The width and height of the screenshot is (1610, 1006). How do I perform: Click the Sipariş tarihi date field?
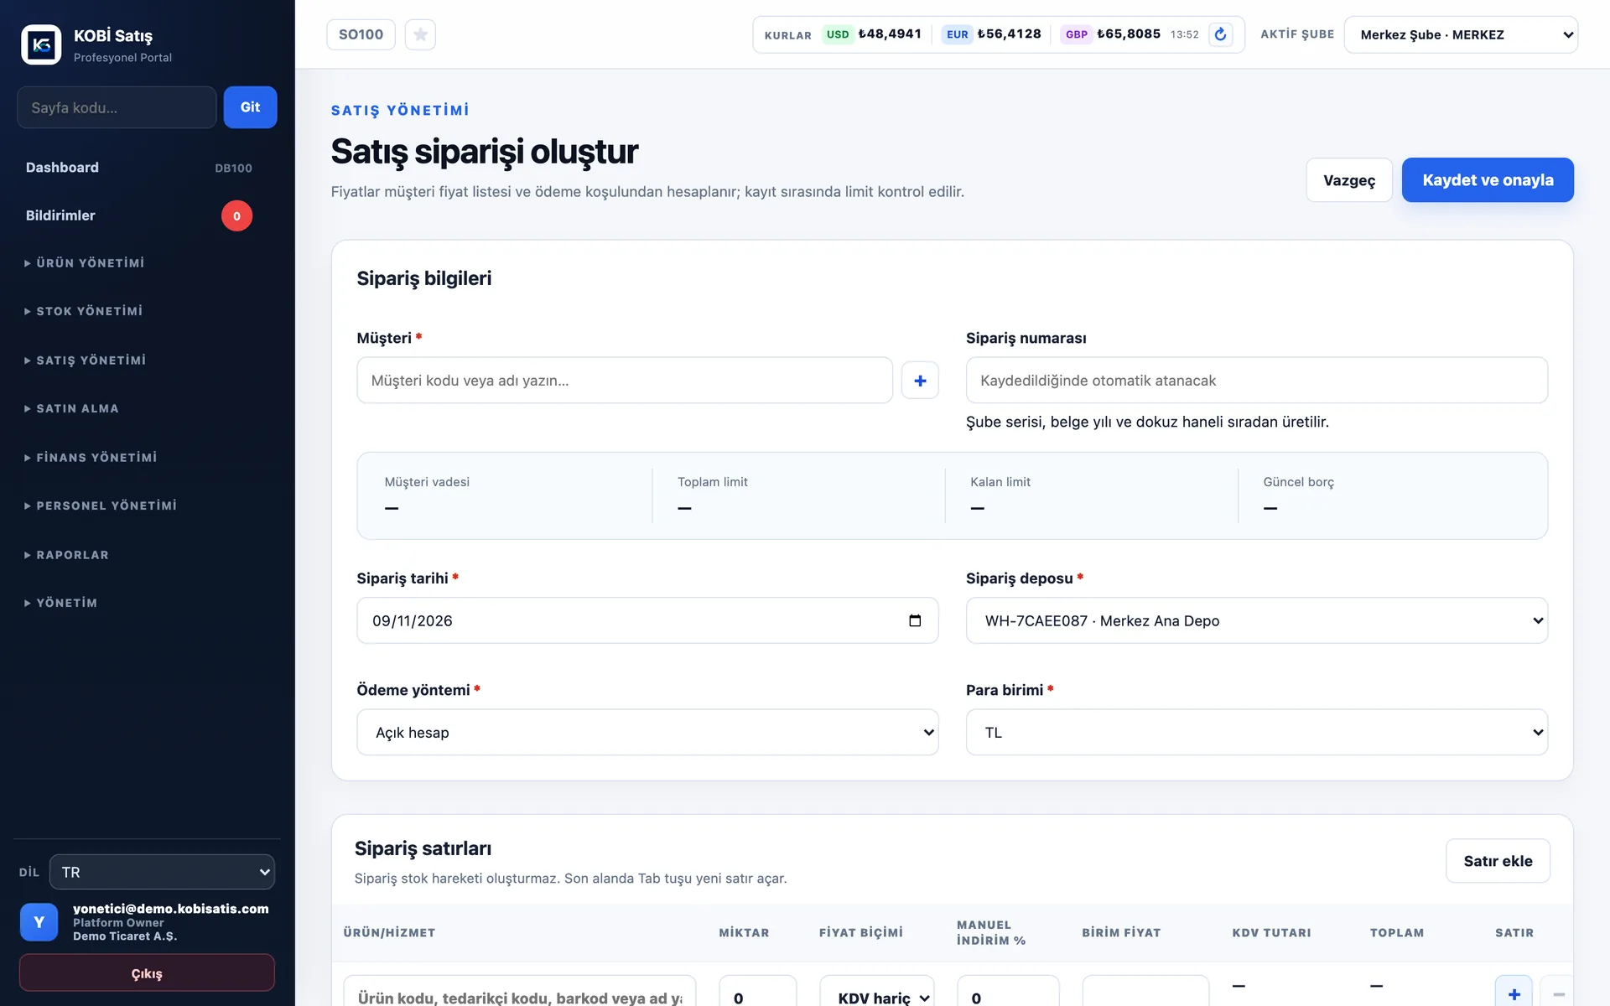[647, 620]
